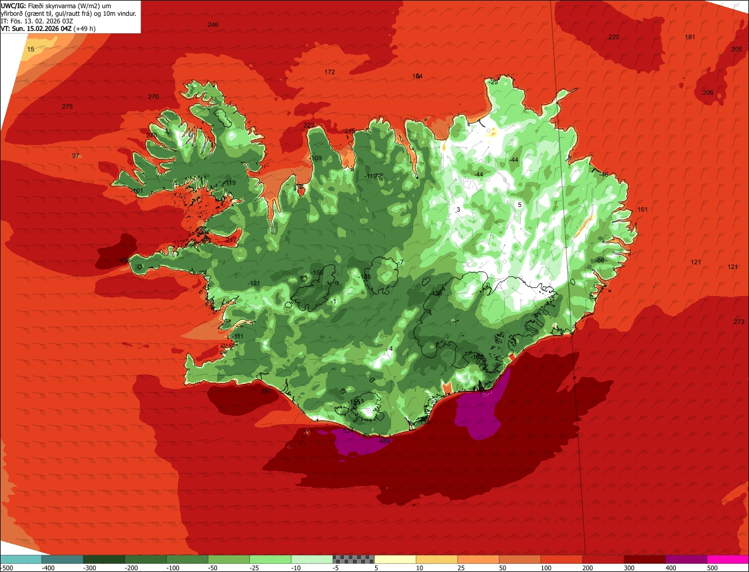Click the light teal -500 to -400 legend swatch
The width and height of the screenshot is (749, 572).
[21, 559]
